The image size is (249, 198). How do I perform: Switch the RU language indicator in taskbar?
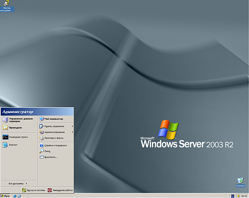232,196
